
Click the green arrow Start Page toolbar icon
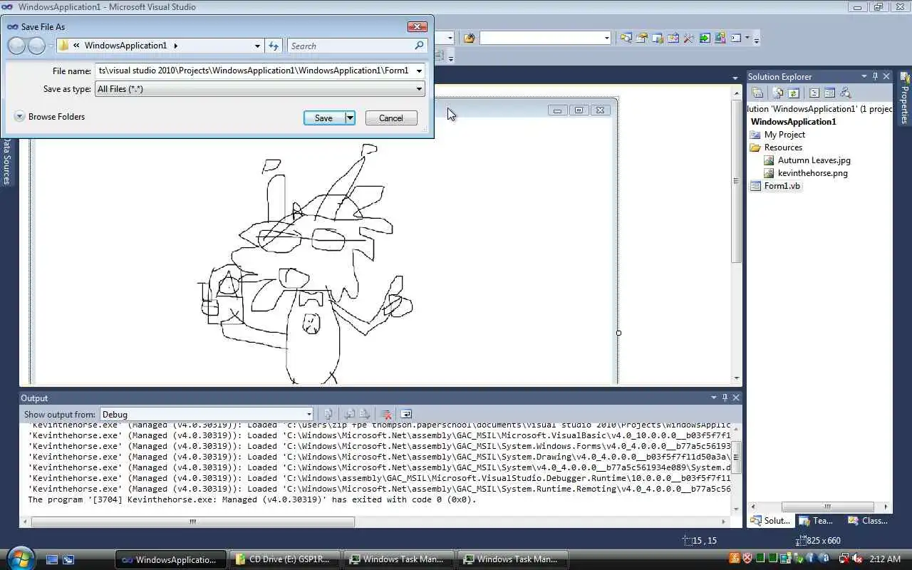coord(704,38)
